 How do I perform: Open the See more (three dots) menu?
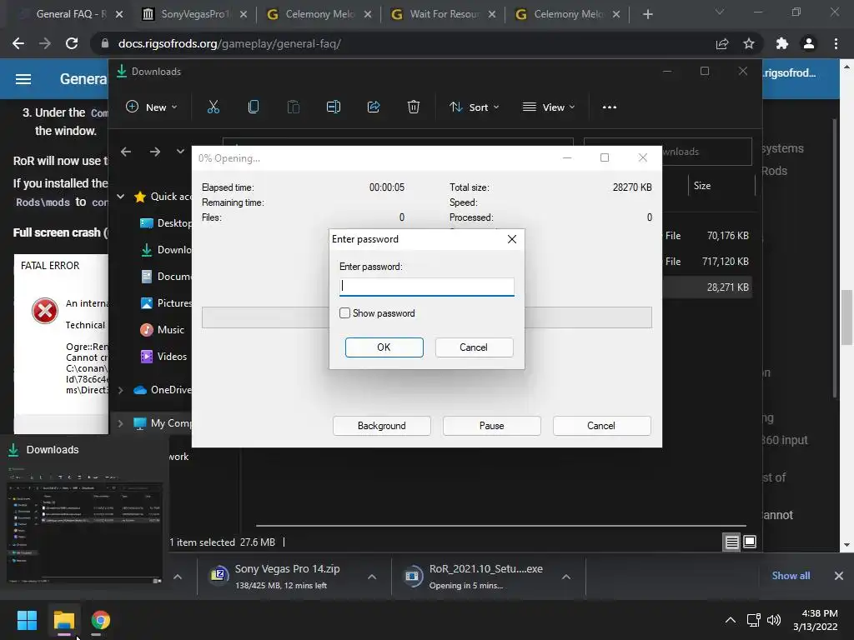tap(610, 107)
